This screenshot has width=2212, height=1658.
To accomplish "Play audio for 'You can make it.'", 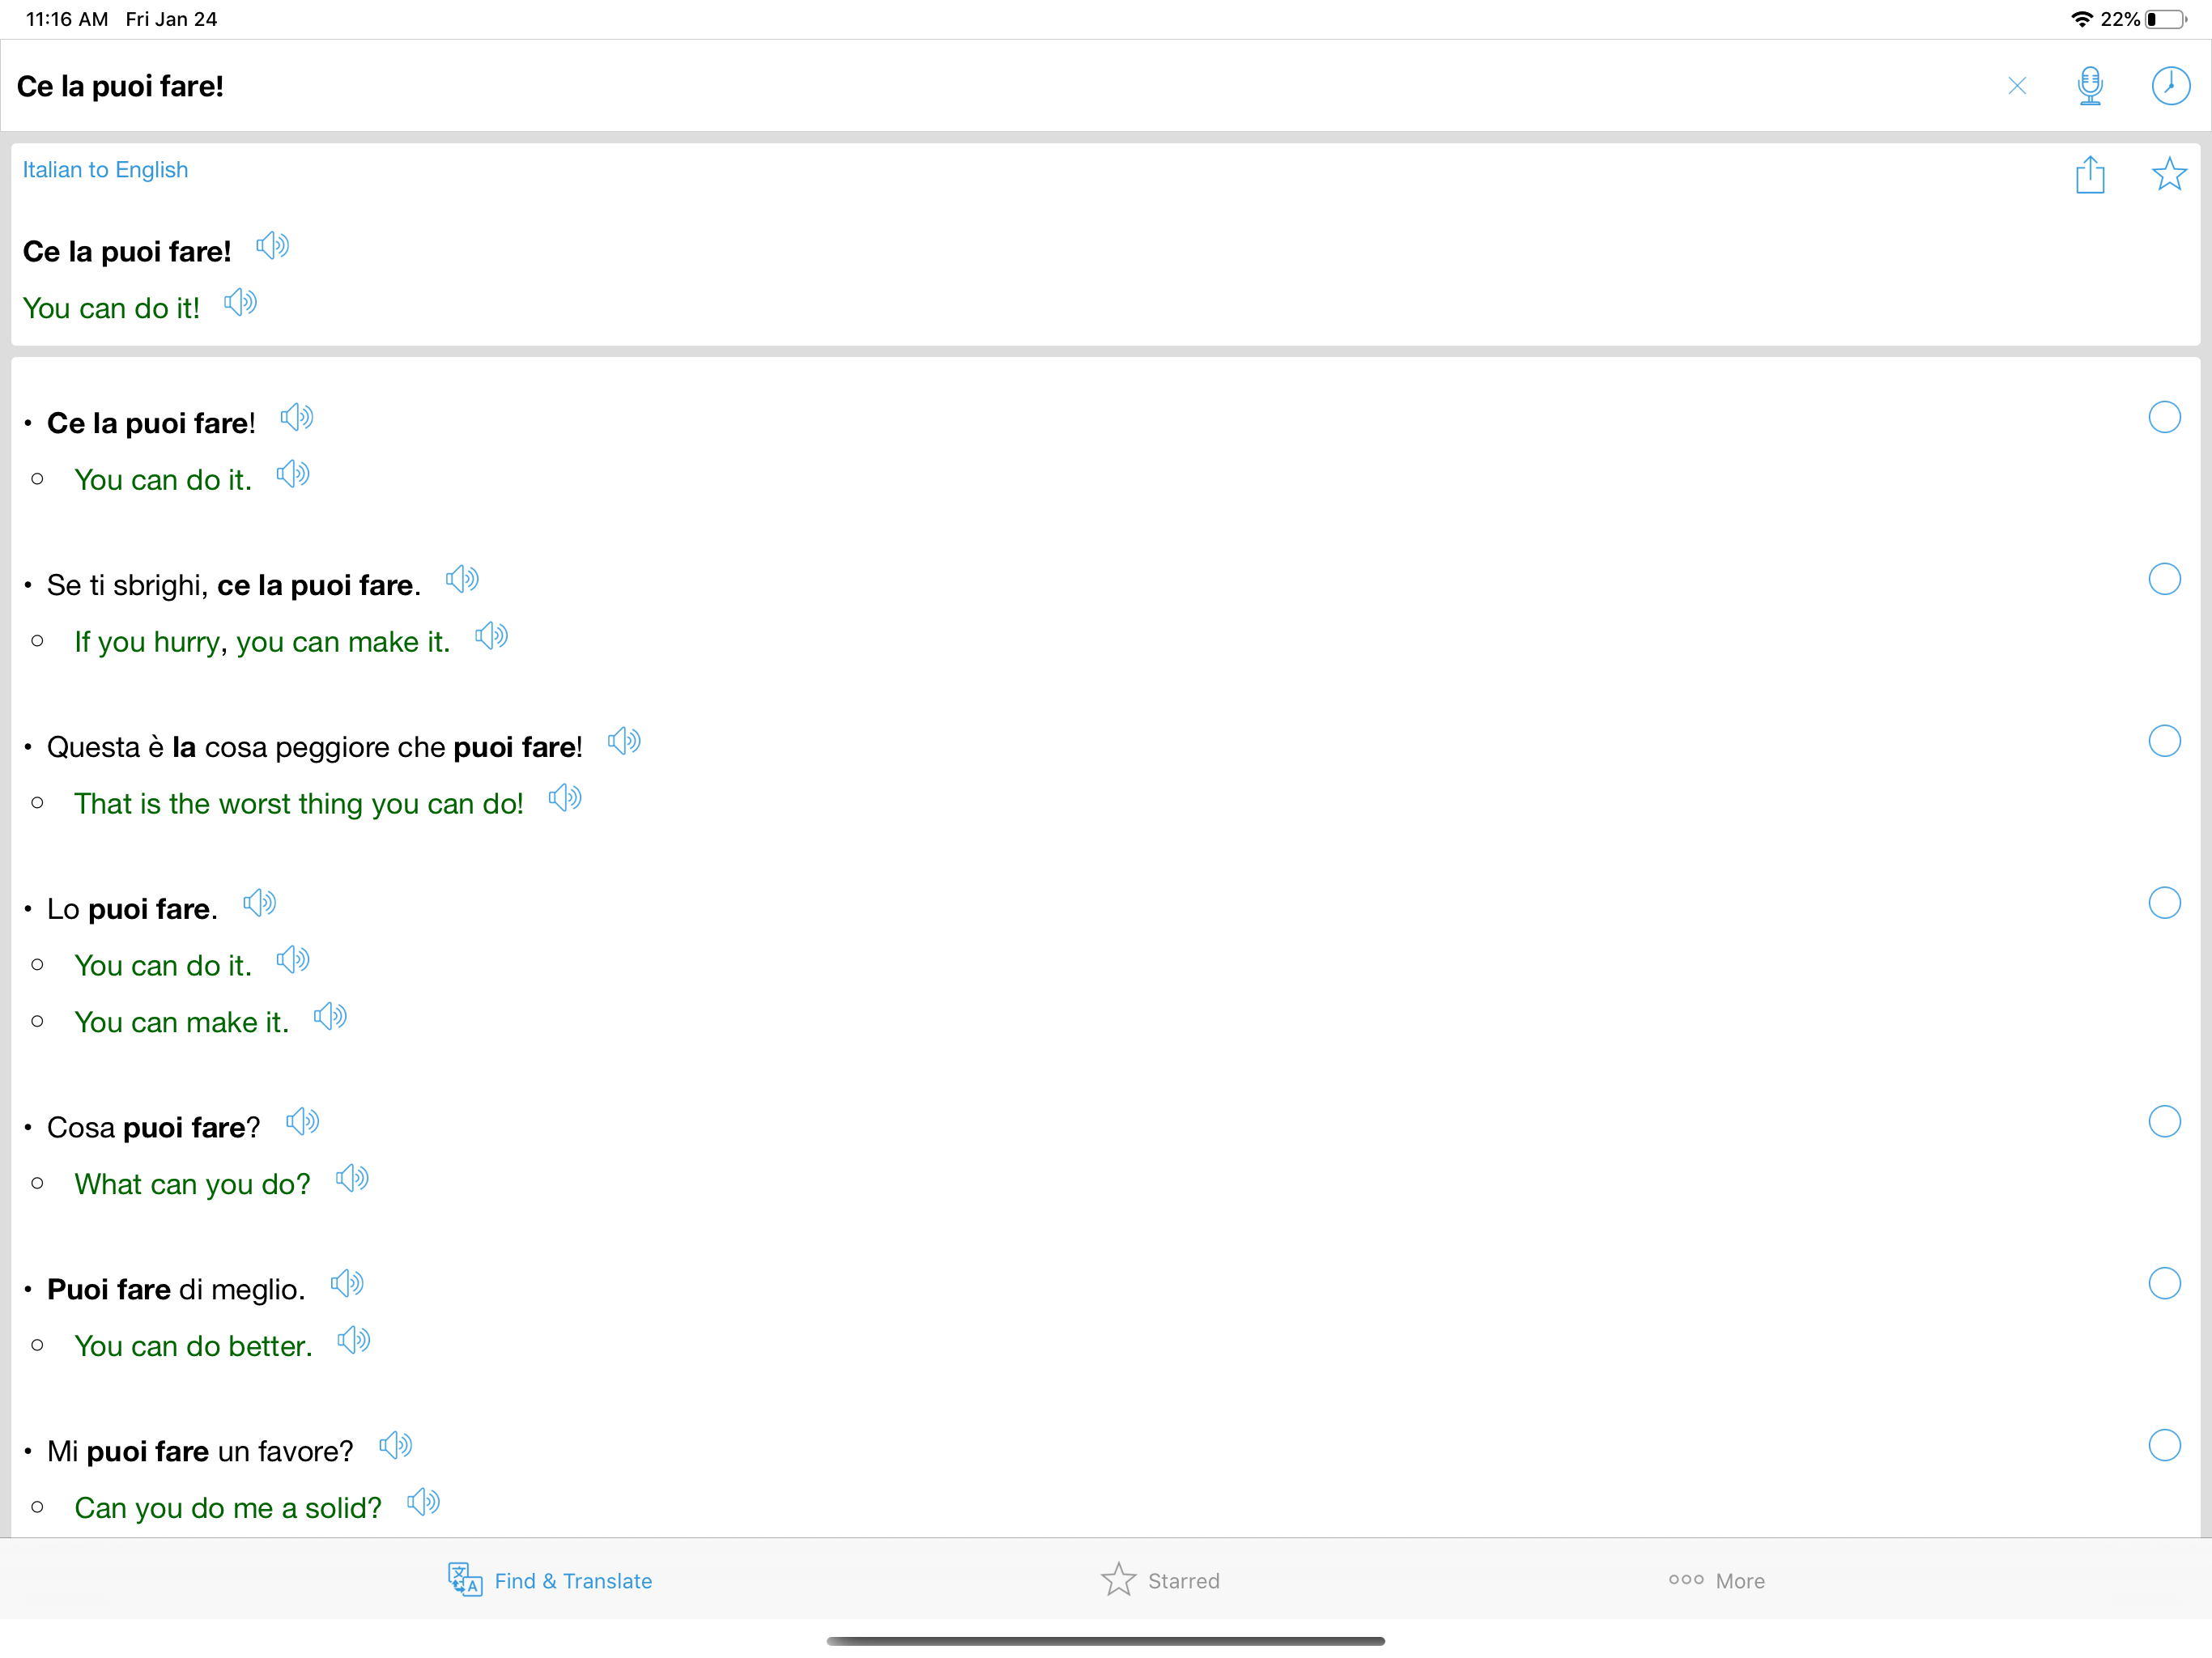I will [330, 1018].
